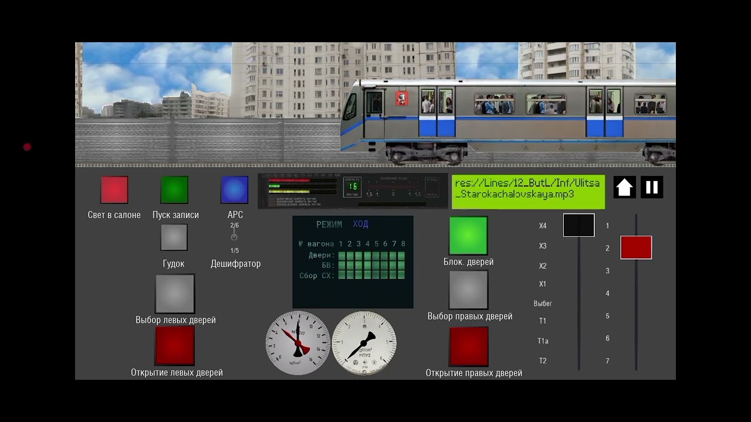Set the brake valve to position 5
751x422 pixels.
tap(607, 316)
